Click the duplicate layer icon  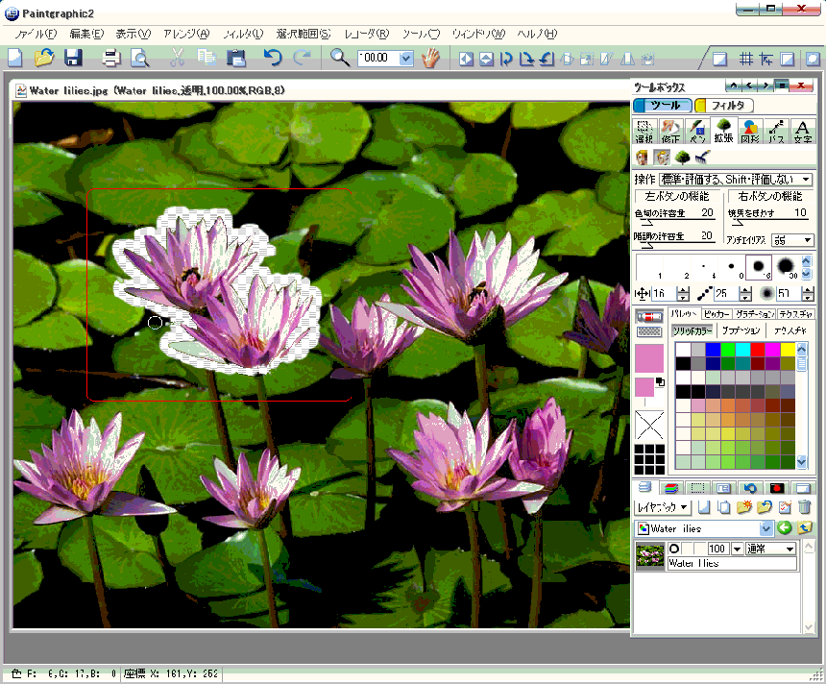coord(724,507)
